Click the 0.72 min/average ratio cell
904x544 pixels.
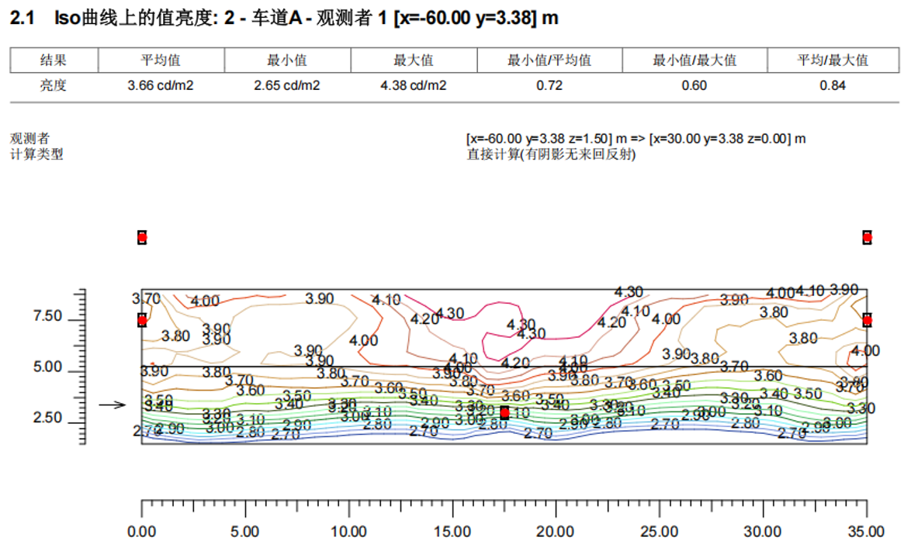[x=549, y=85]
